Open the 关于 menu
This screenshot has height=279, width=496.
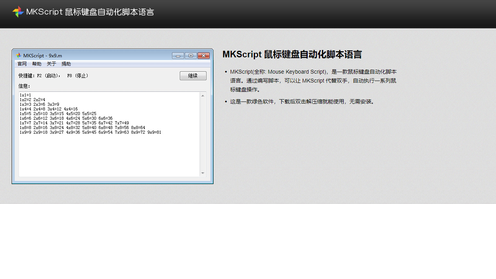pos(51,64)
